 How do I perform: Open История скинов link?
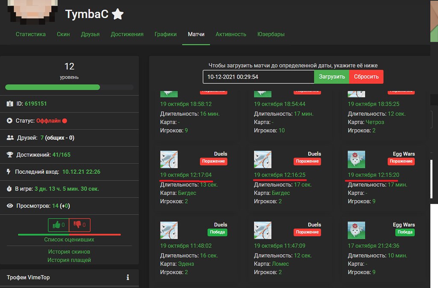point(69,252)
